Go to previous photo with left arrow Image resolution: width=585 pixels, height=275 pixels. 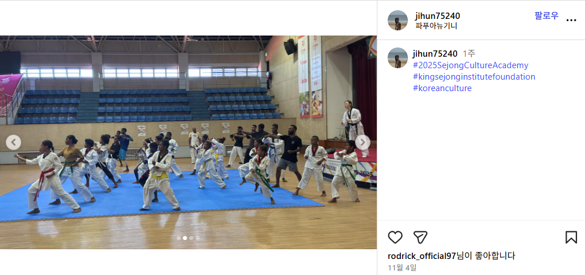[x=13, y=142]
